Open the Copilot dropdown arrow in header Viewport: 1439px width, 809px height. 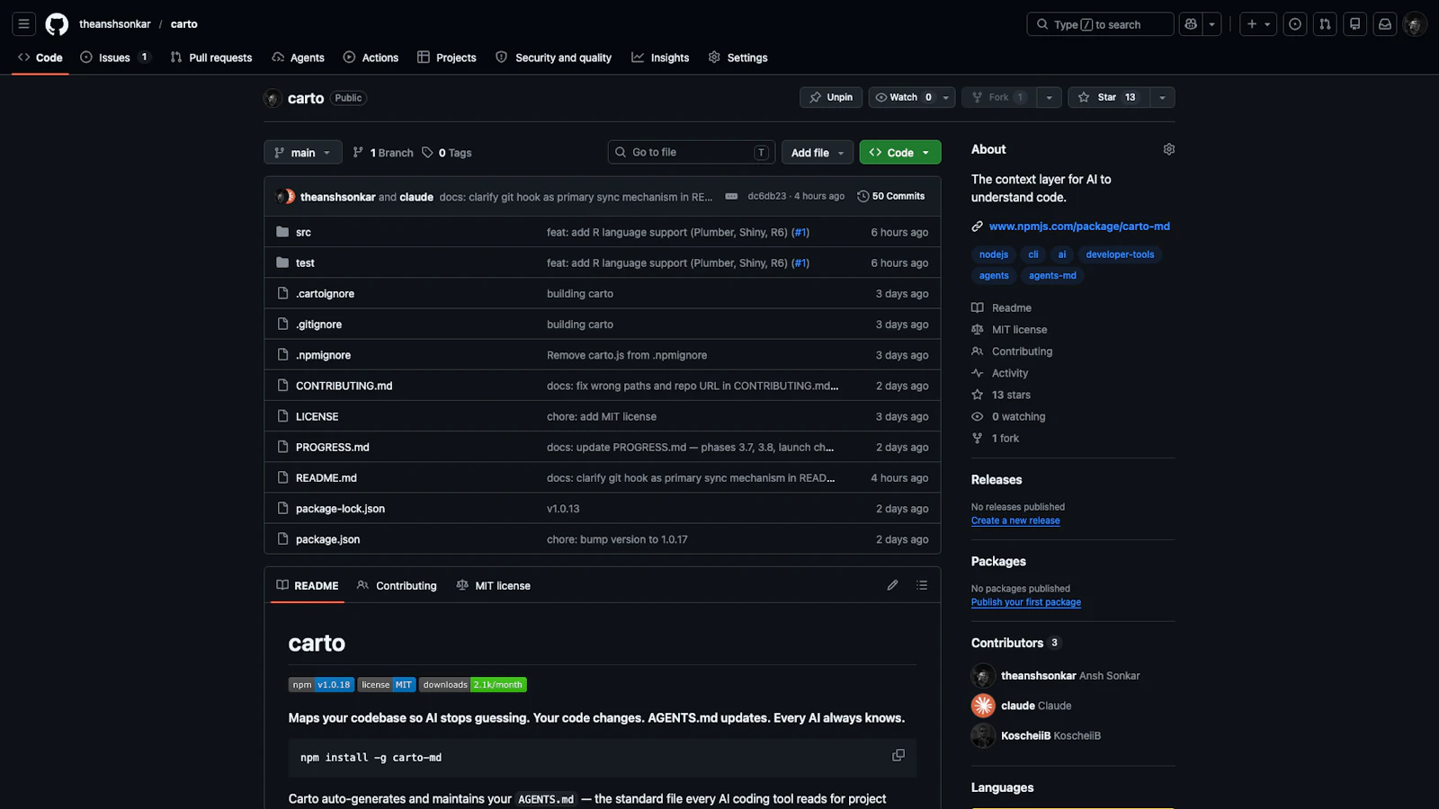coord(1212,24)
